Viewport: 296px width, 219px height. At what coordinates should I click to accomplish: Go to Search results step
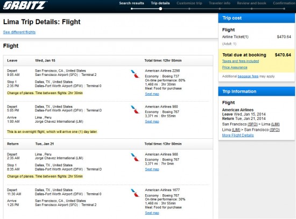pos(131,3)
